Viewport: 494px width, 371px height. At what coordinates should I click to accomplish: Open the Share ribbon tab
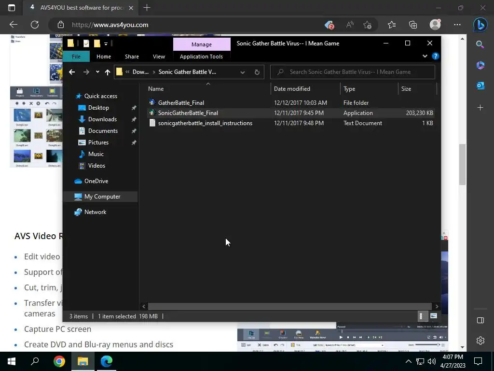pyautogui.click(x=132, y=57)
